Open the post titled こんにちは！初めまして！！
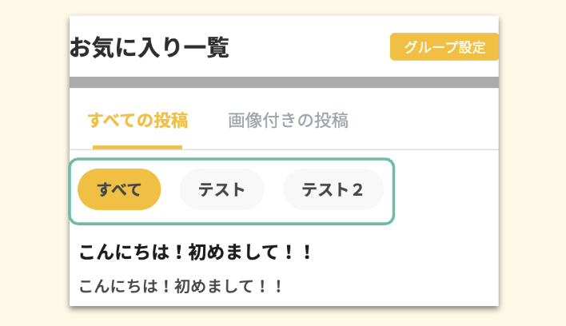 (195, 252)
